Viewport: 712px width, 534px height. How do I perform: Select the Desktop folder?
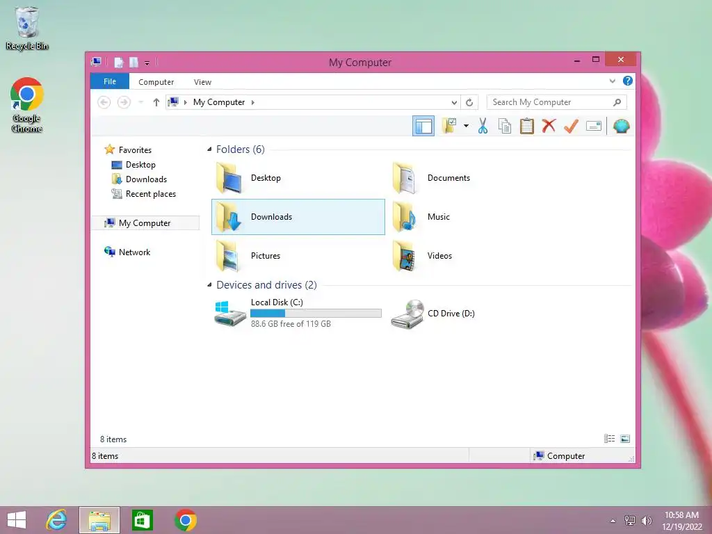click(x=298, y=178)
